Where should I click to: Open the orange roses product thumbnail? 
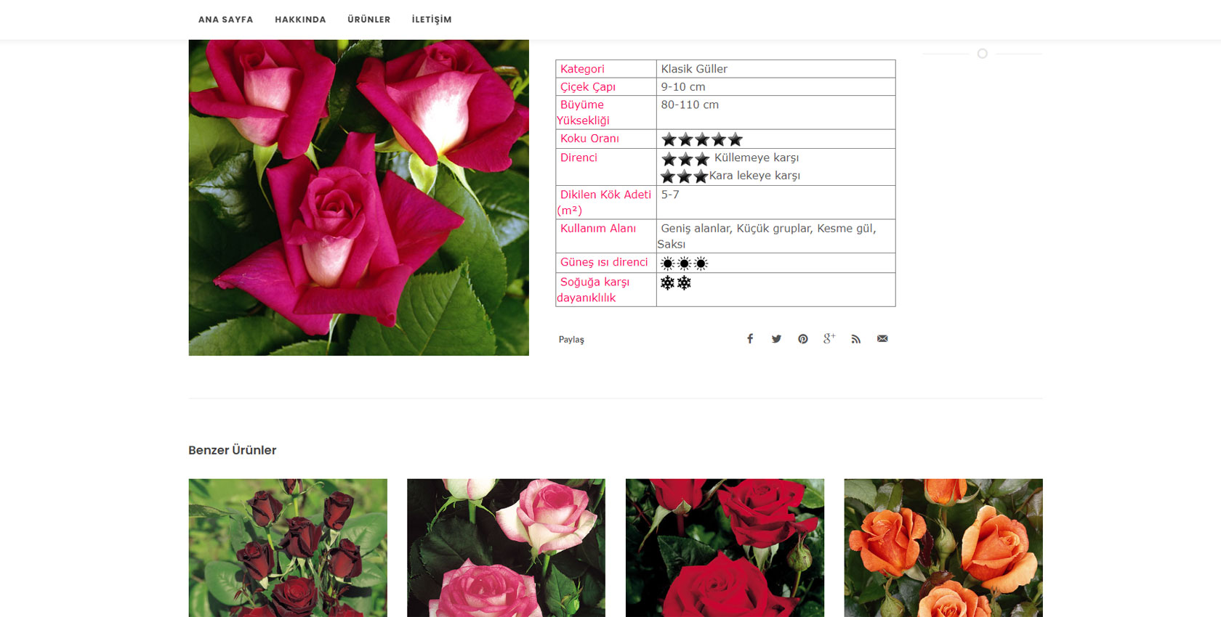(x=943, y=547)
